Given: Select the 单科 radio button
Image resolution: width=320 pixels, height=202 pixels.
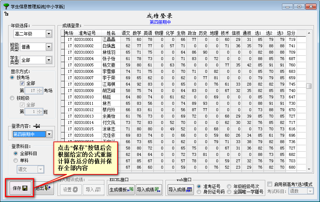Looking at the screenshot, I should coord(16,160).
